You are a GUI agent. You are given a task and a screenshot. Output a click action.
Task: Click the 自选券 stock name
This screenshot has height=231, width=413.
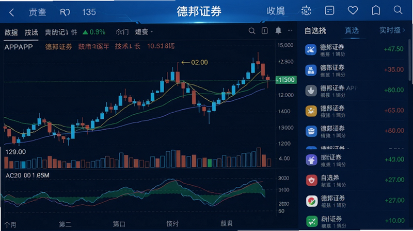(330, 177)
